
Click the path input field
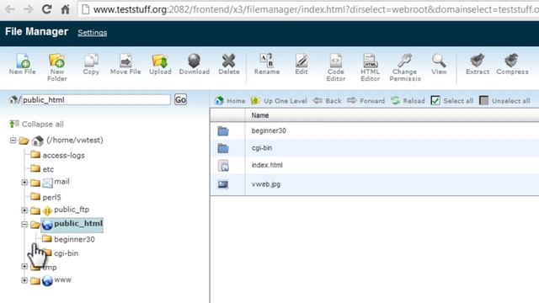[96, 100]
